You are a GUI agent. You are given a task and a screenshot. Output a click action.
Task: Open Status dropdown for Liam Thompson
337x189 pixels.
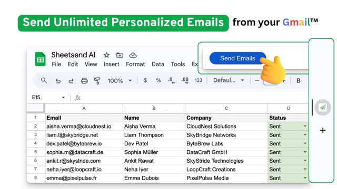305,135
